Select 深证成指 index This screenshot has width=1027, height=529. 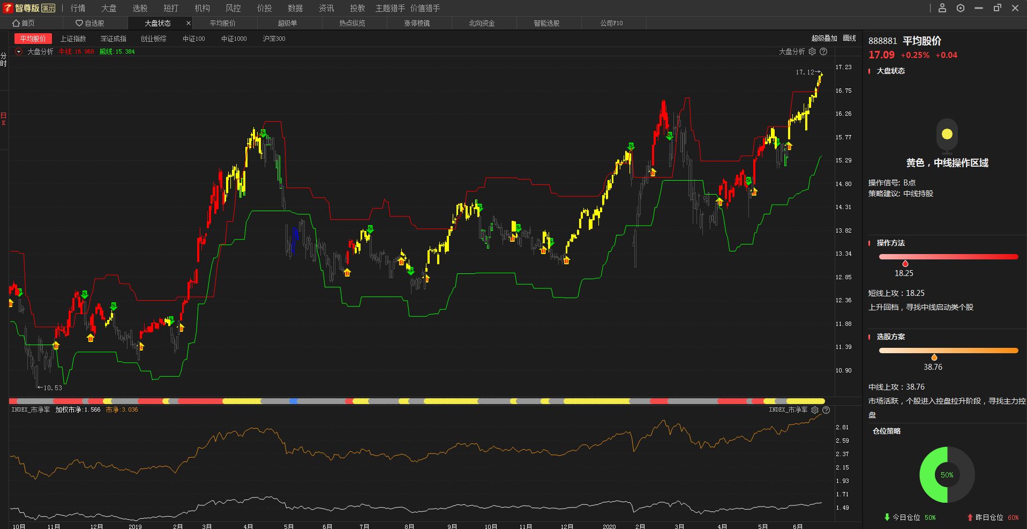coord(114,39)
